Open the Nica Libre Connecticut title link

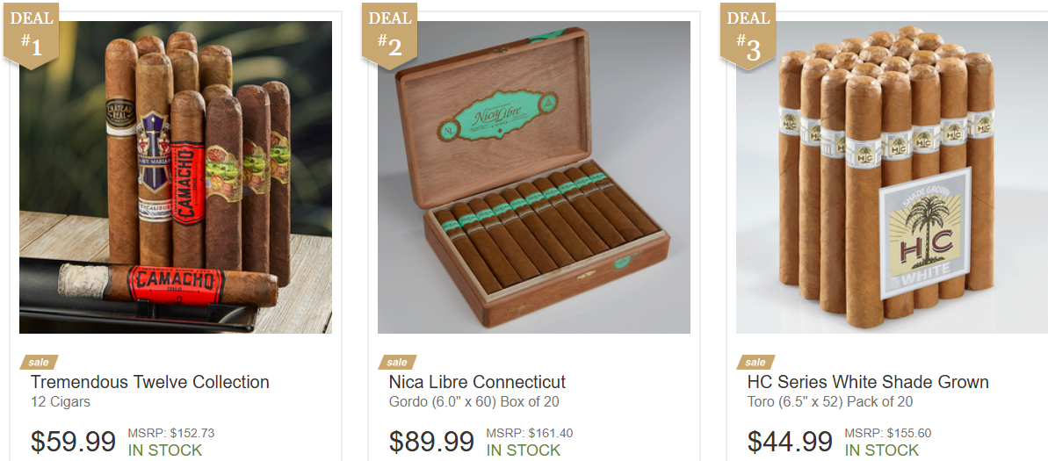pos(477,382)
